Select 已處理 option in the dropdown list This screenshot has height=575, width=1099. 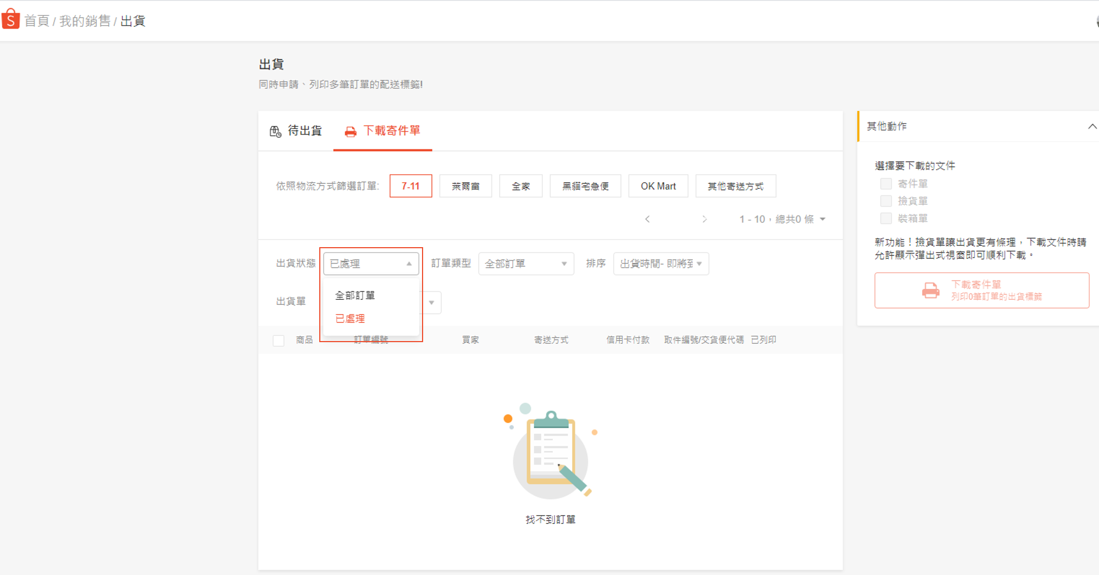(x=350, y=319)
